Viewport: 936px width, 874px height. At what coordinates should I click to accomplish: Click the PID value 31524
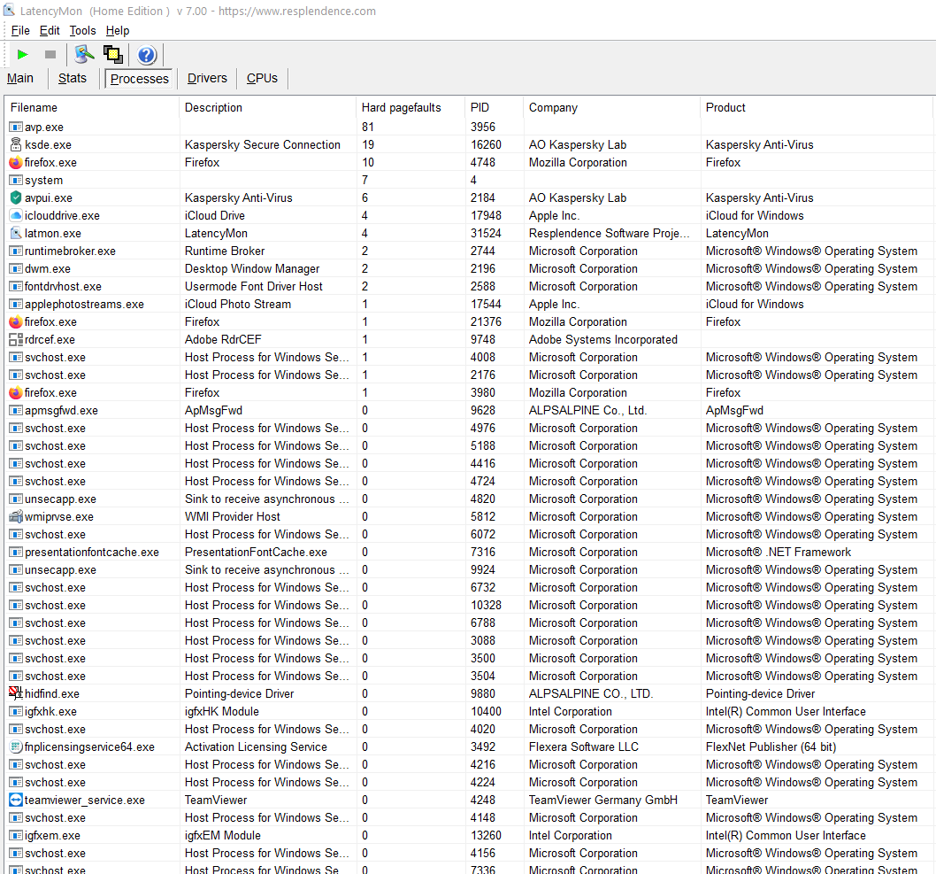pos(486,233)
